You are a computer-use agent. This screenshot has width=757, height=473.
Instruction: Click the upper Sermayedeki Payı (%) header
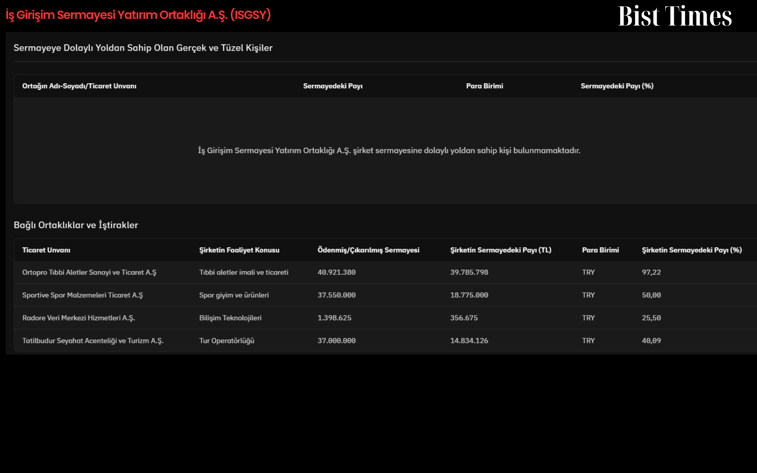tap(617, 86)
